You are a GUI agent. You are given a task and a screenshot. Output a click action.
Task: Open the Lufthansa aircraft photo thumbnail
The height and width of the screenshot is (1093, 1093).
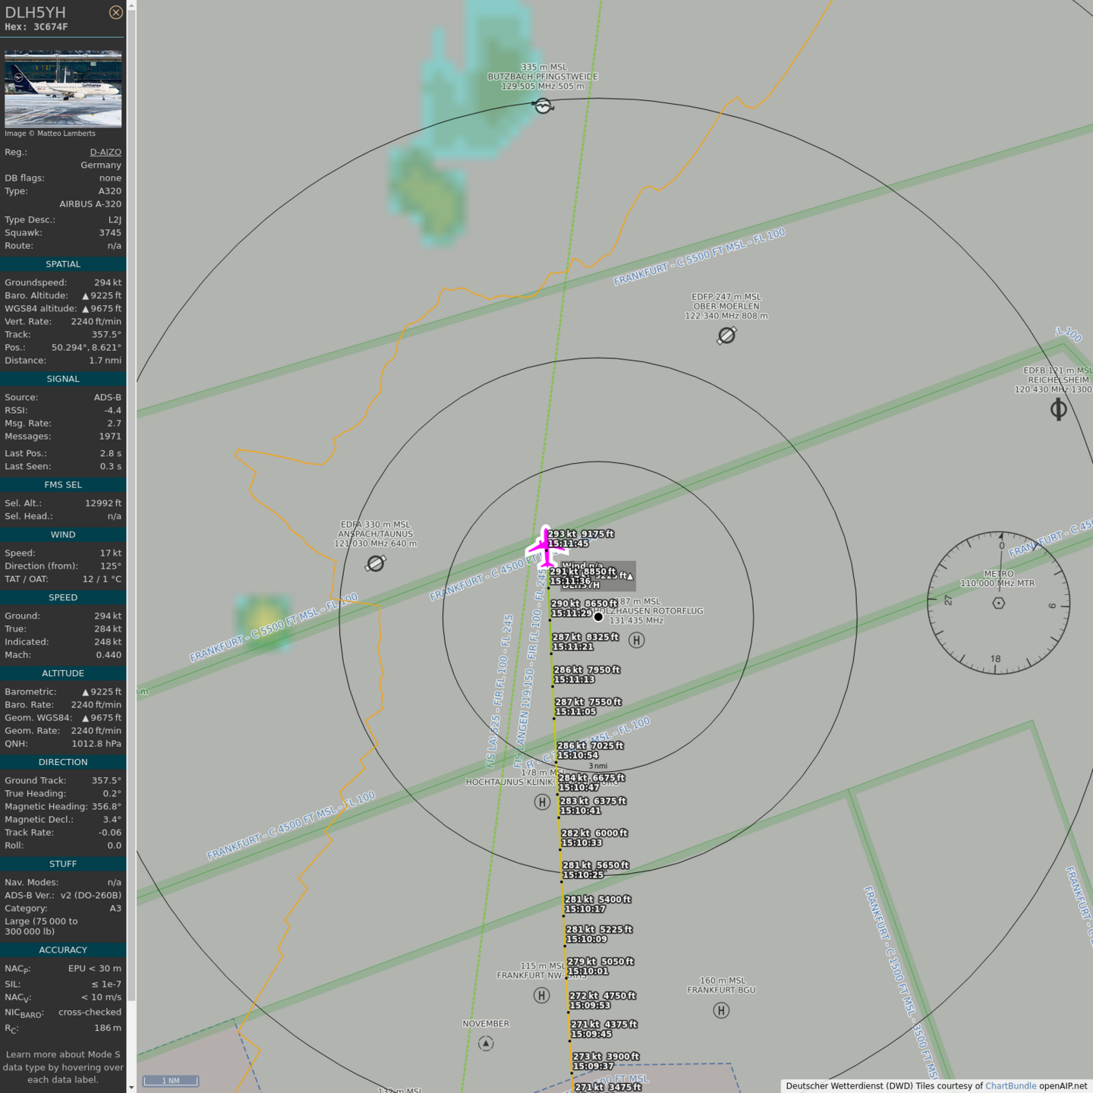pyautogui.click(x=63, y=89)
